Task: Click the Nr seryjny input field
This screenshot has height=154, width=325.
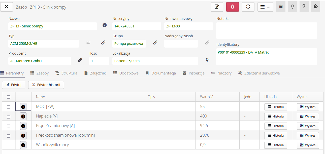Action: point(137,26)
